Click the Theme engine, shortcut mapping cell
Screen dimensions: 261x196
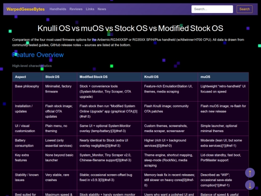tap(170, 160)
